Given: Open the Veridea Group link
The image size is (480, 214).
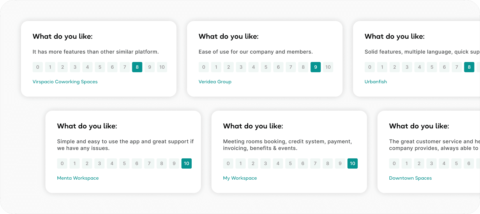Looking at the screenshot, I should coord(215,82).
